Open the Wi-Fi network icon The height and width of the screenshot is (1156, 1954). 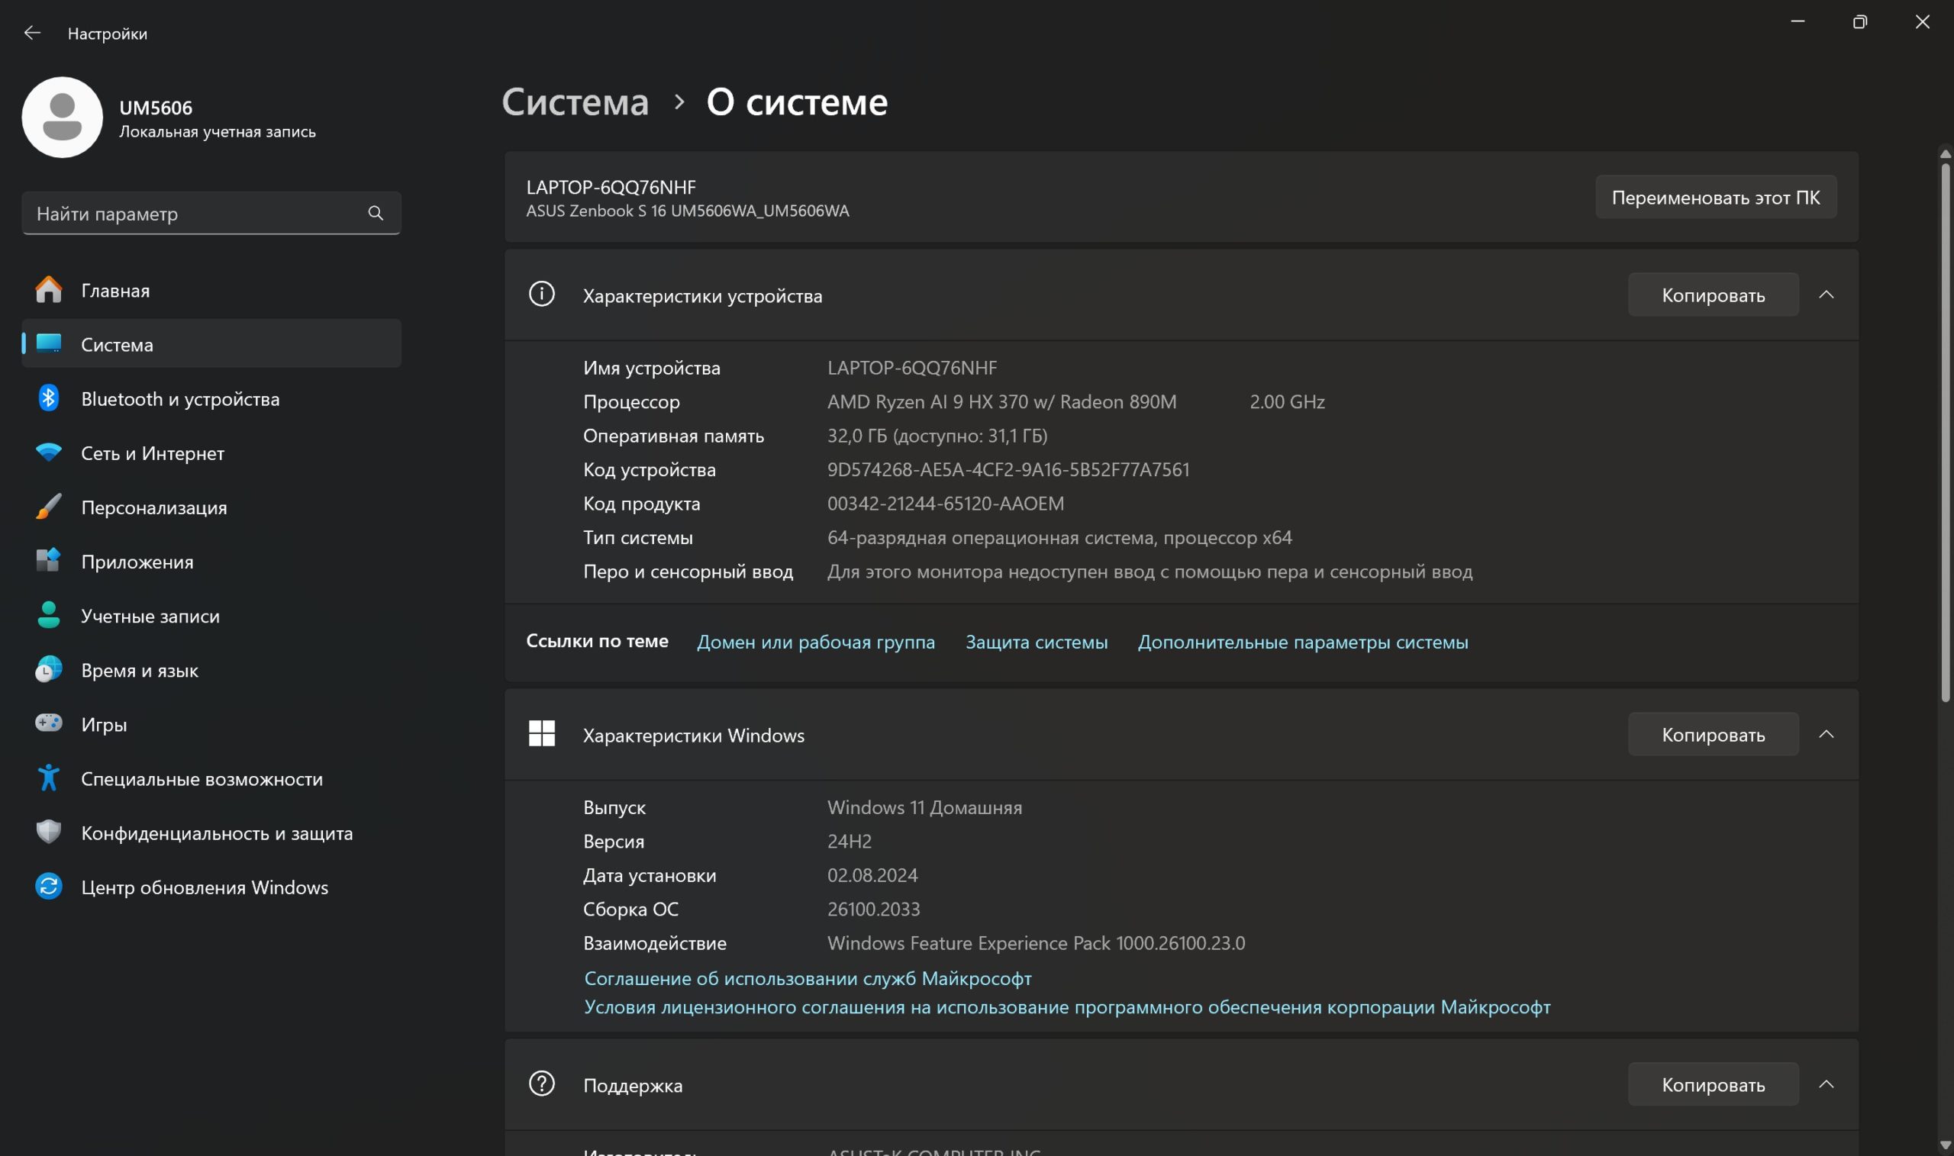48,452
